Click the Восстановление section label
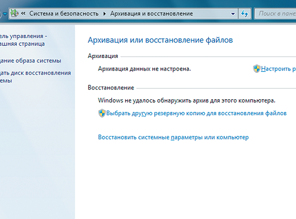 [x=111, y=88]
